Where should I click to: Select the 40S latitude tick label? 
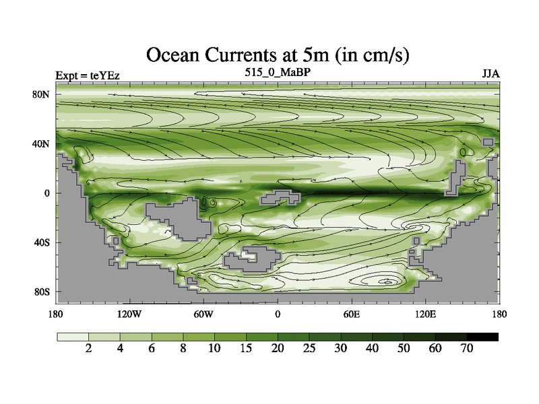click(x=43, y=242)
